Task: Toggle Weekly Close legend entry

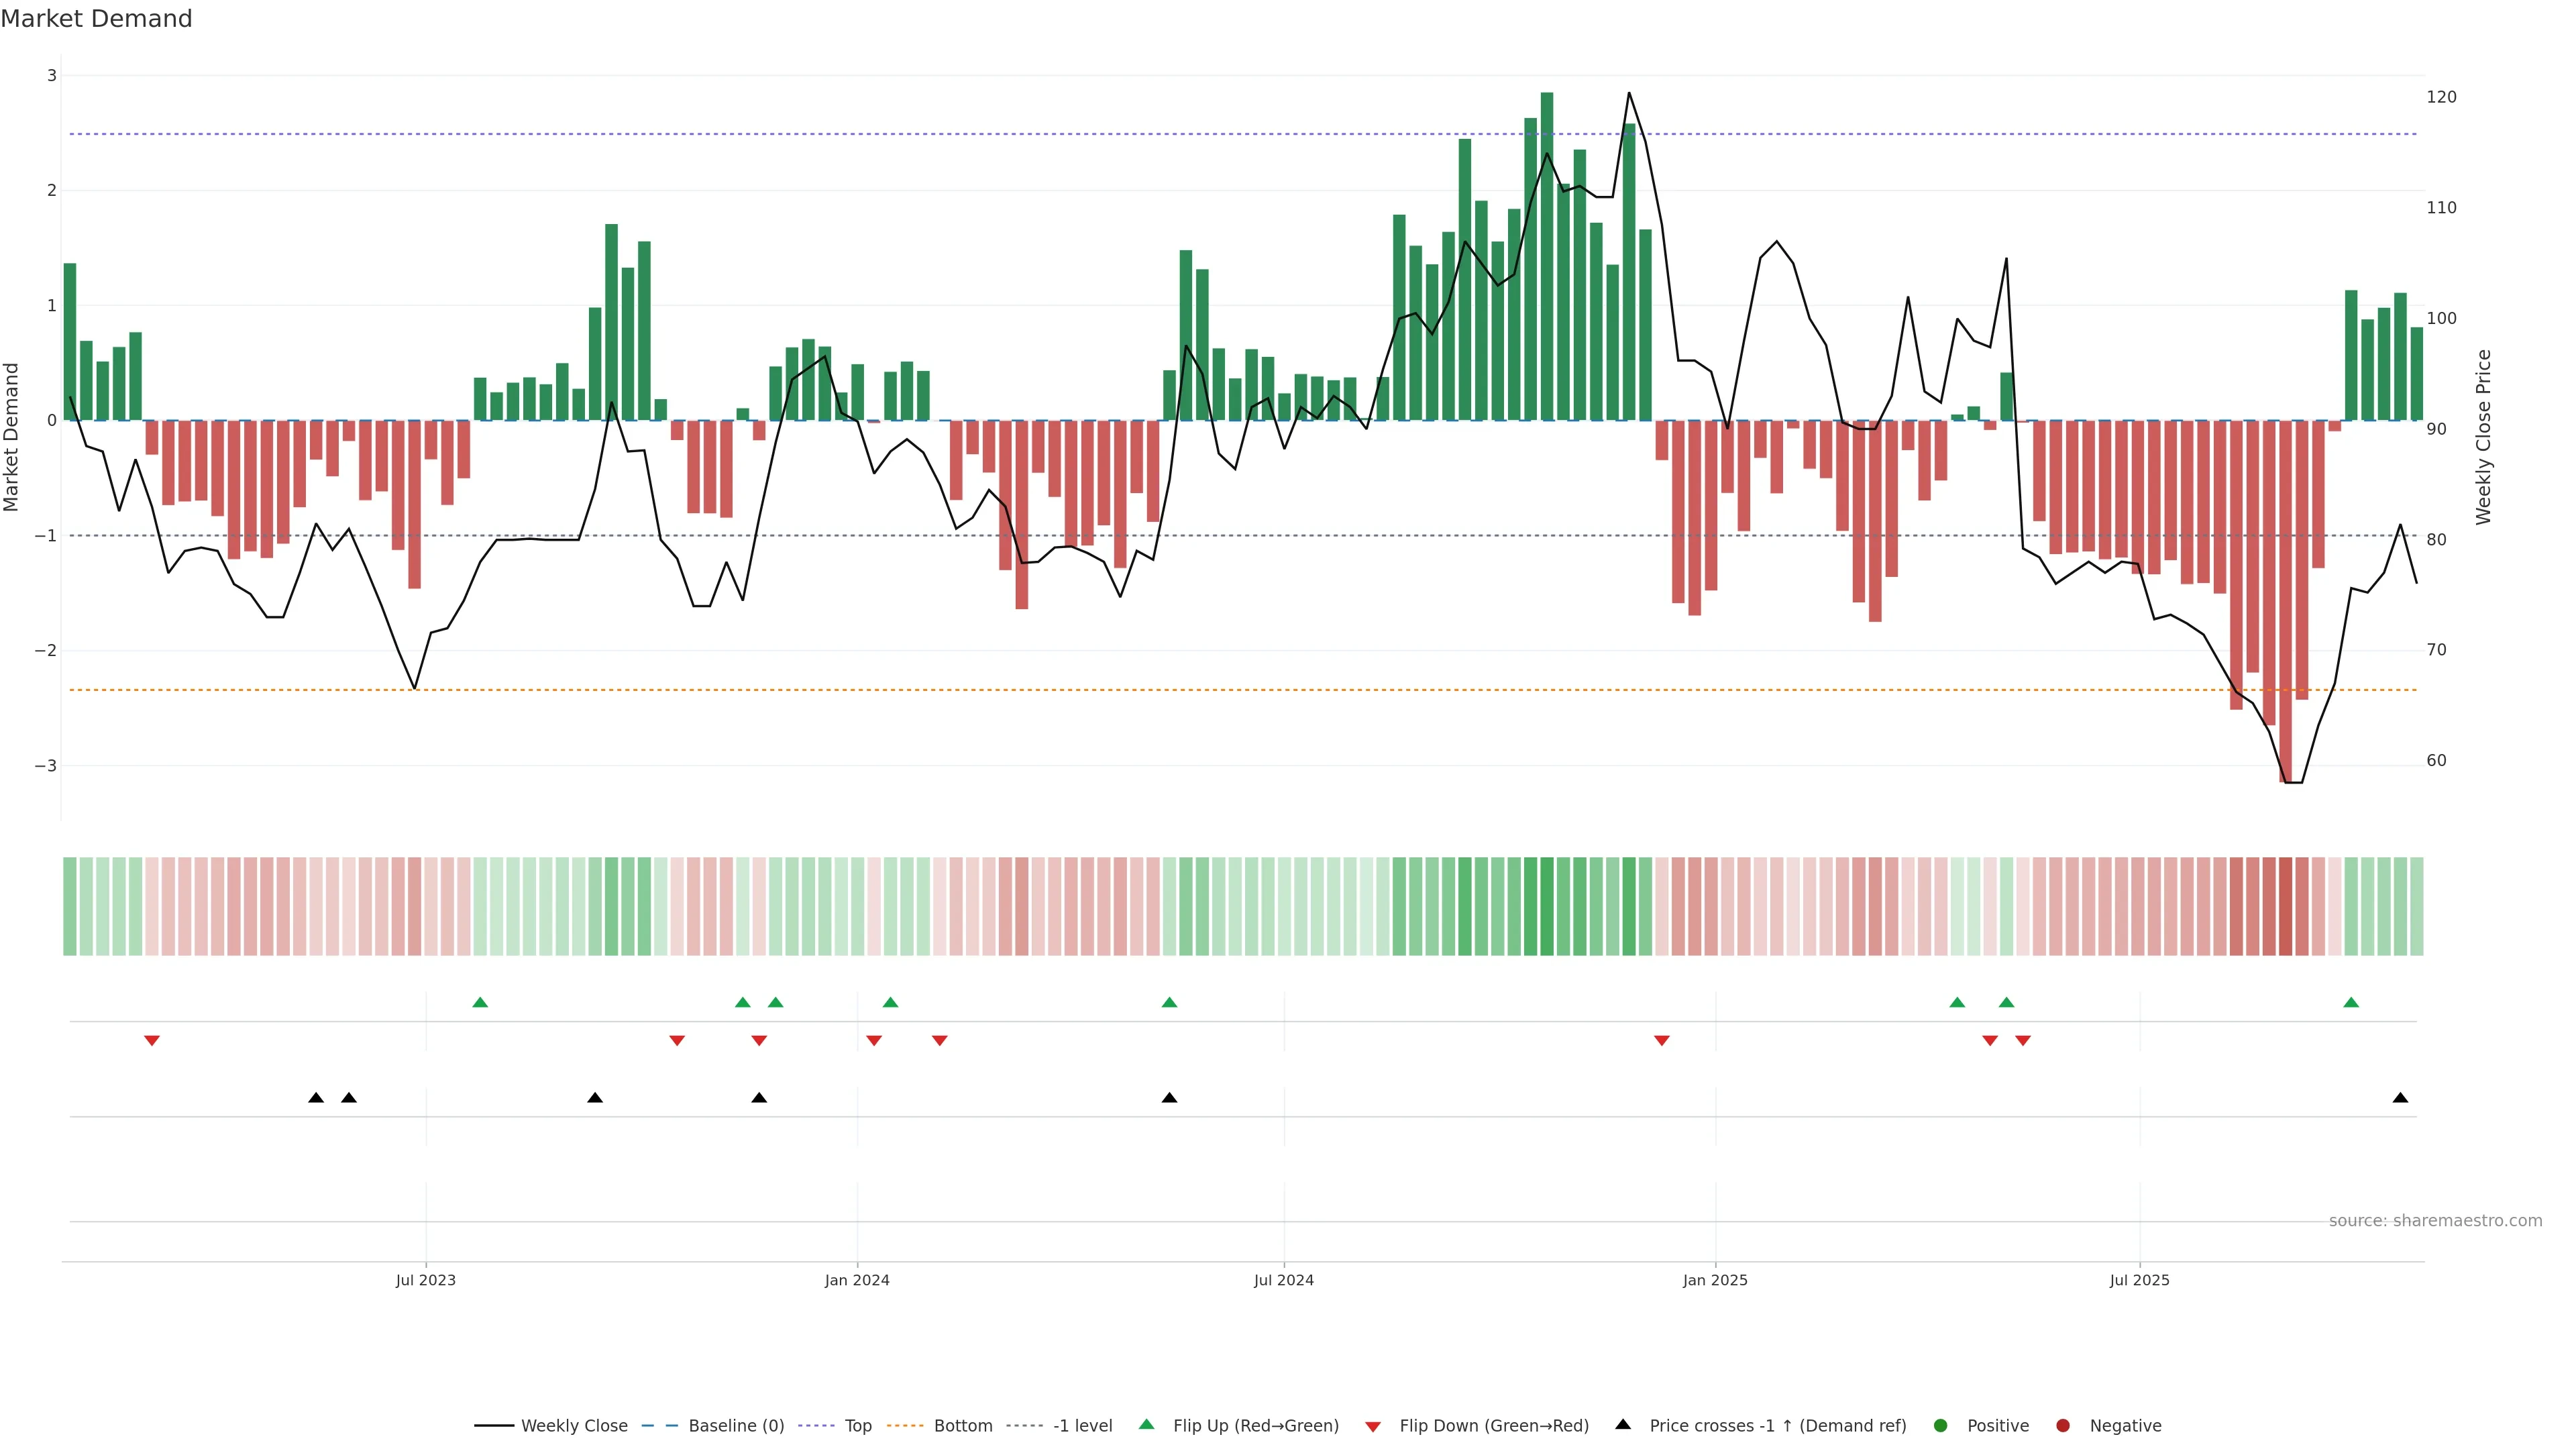Action: 573,1426
